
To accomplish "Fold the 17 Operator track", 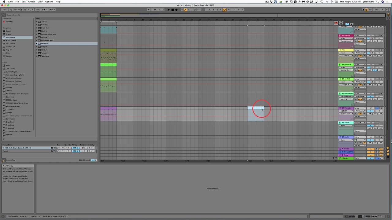I will pos(340,108).
